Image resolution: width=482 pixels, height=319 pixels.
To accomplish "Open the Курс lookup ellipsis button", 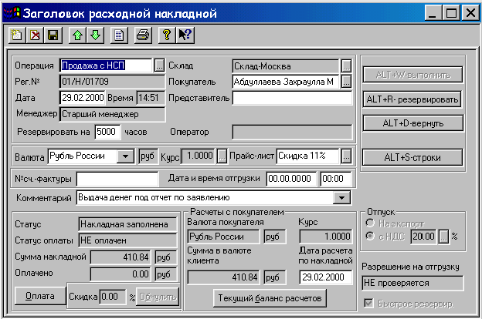I will coord(222,156).
